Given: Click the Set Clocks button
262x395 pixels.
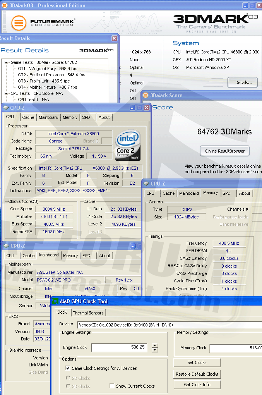Looking at the screenshot, I should [197, 362].
